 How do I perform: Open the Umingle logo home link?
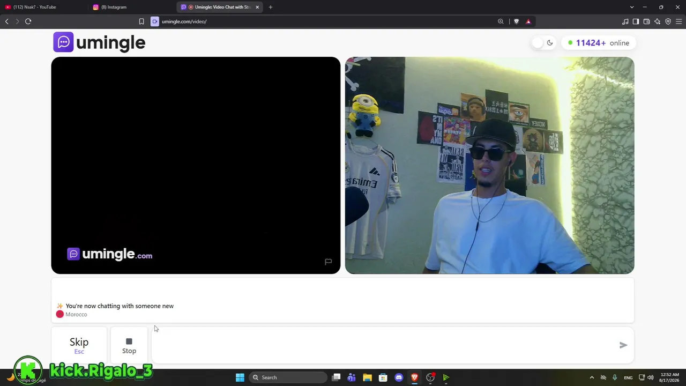[99, 42]
